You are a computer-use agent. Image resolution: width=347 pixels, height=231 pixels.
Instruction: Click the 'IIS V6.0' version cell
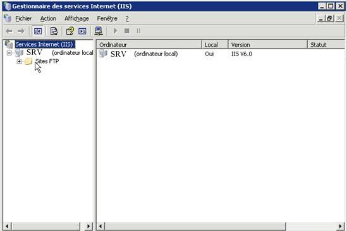[x=241, y=54]
